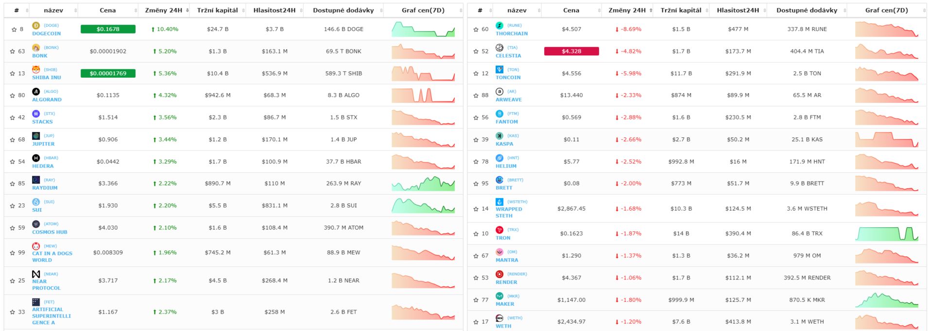Favorite Sui using its star
Viewport: 928px width, 331px height.
(x=13, y=206)
